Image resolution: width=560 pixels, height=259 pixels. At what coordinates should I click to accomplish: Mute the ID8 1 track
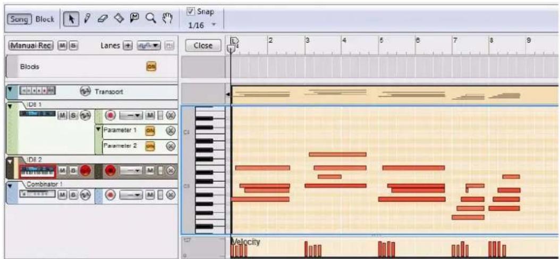62,115
